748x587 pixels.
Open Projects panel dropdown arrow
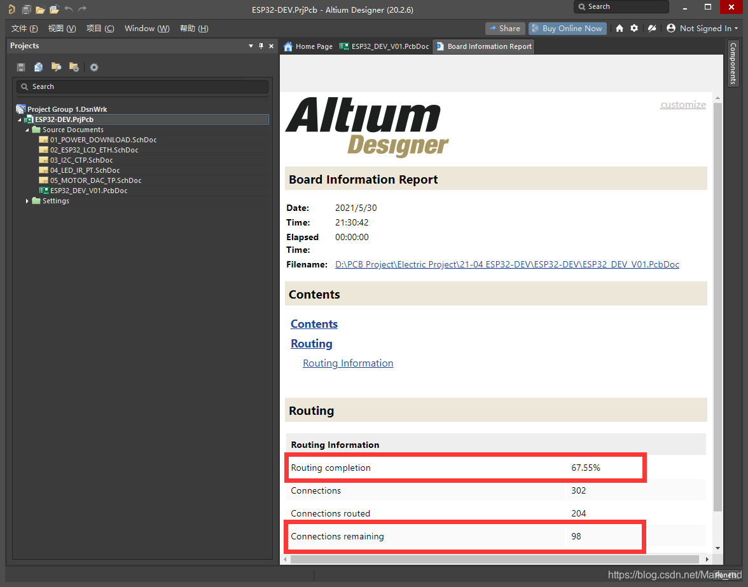tap(251, 46)
